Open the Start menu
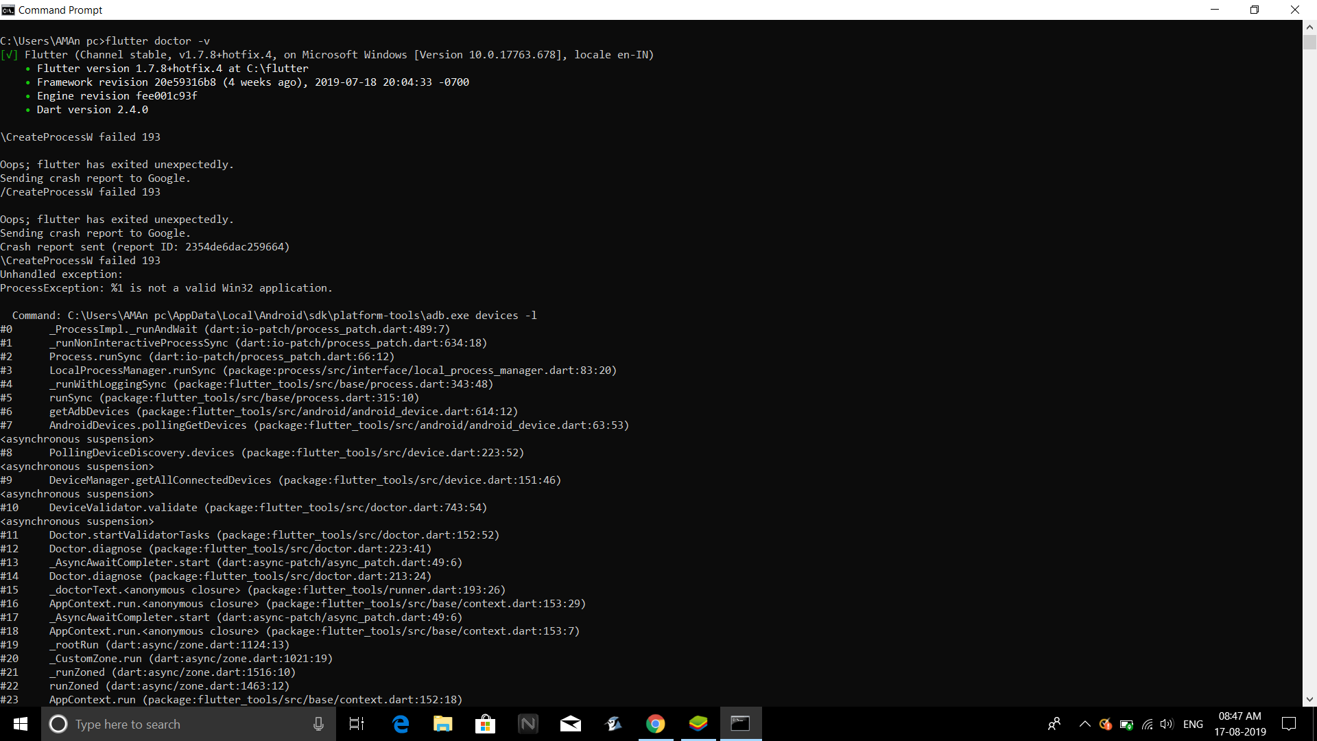This screenshot has width=1317, height=741. [20, 724]
